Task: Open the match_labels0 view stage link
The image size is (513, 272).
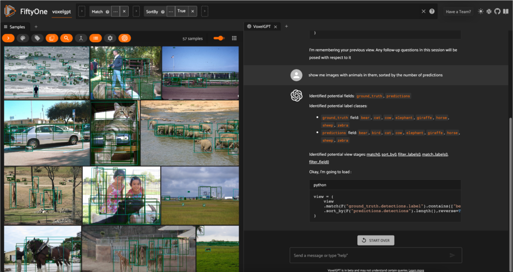Action: (435, 154)
